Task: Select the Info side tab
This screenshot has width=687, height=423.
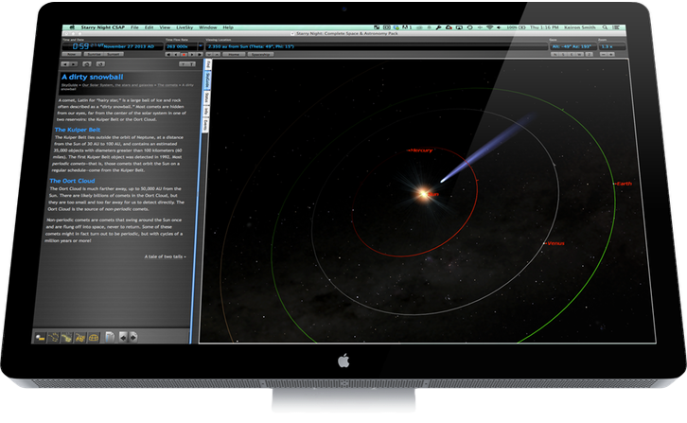Action: 206,111
